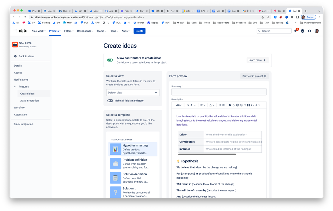Insert a link using the editor toolbar
Viewport: 333px width, 211px height.
(x=234, y=105)
